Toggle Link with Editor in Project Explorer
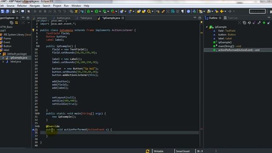Screen dimensions: 272x153 (17, 23)
